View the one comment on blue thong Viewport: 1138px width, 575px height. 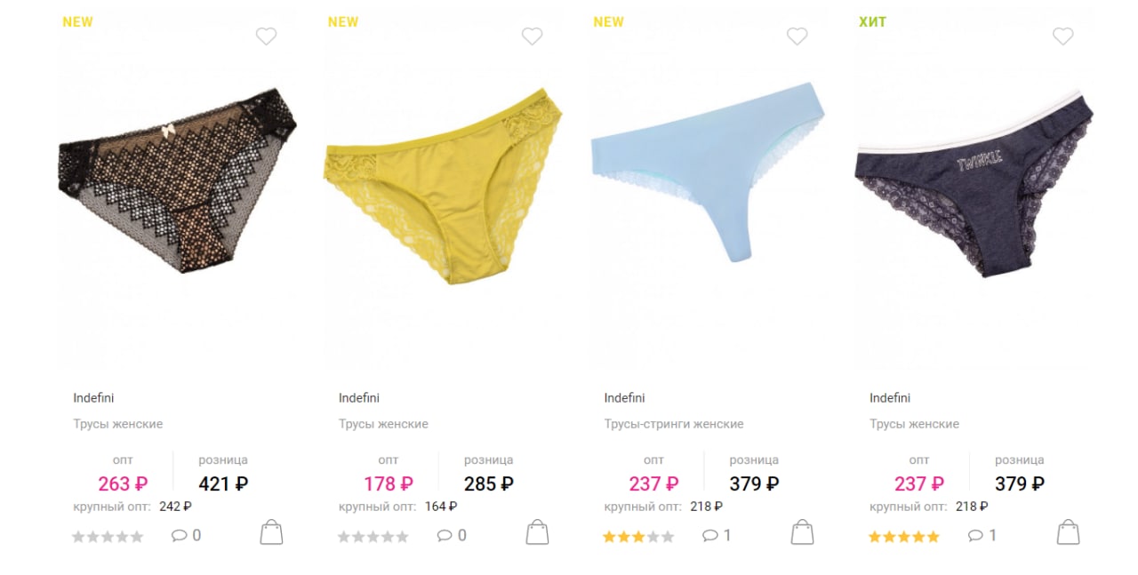pos(717,536)
